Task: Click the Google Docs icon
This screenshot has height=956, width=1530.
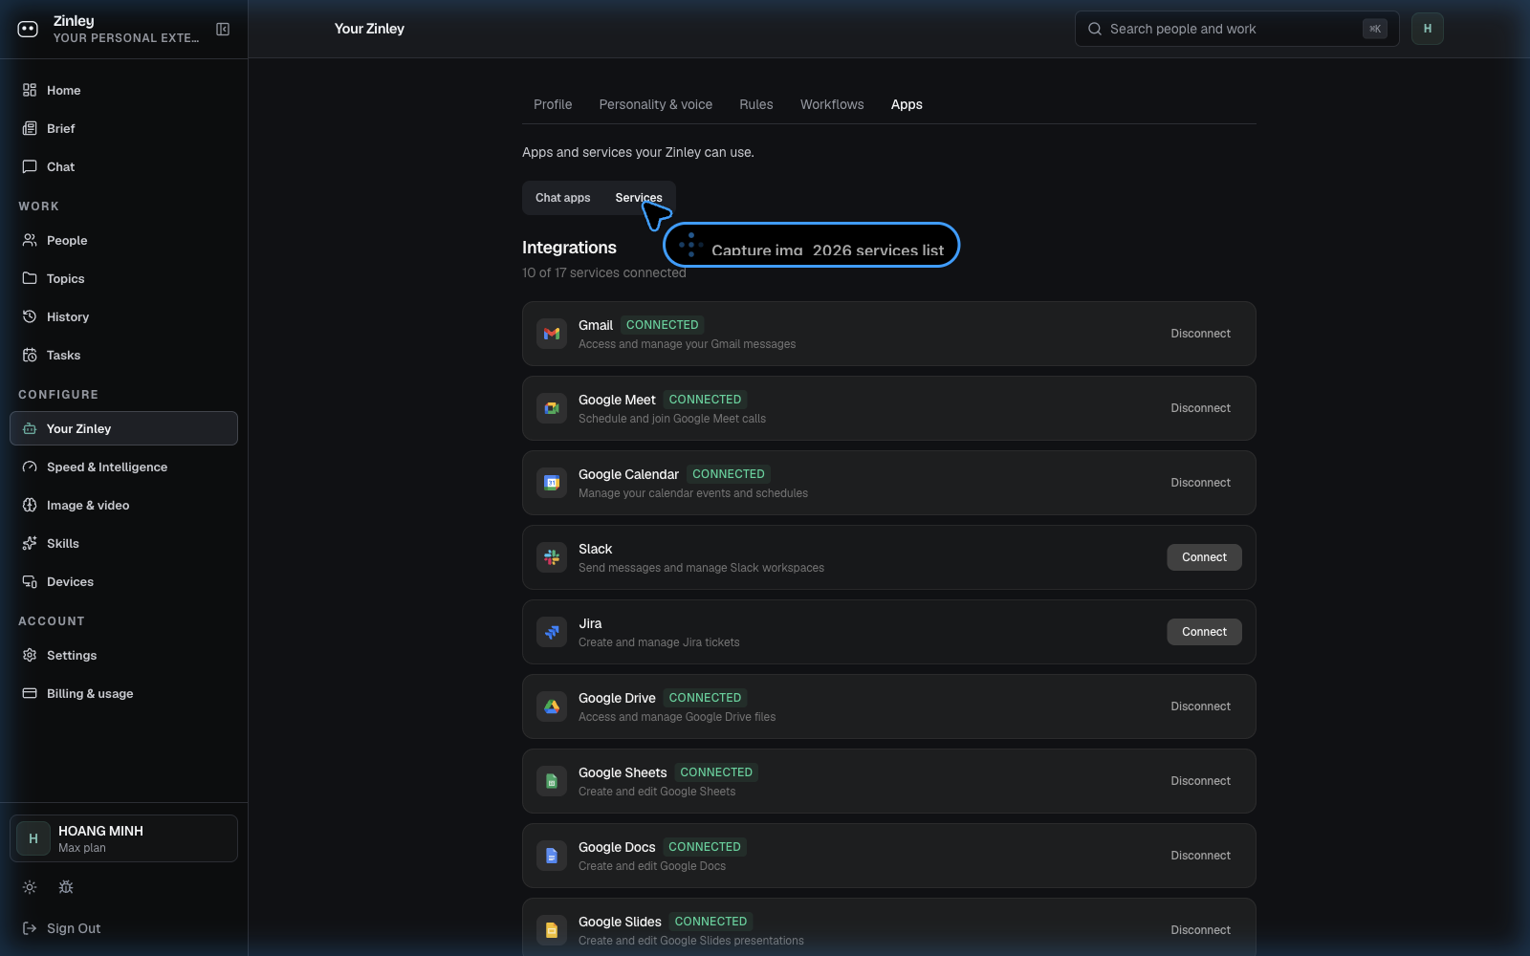Action: click(x=552, y=856)
